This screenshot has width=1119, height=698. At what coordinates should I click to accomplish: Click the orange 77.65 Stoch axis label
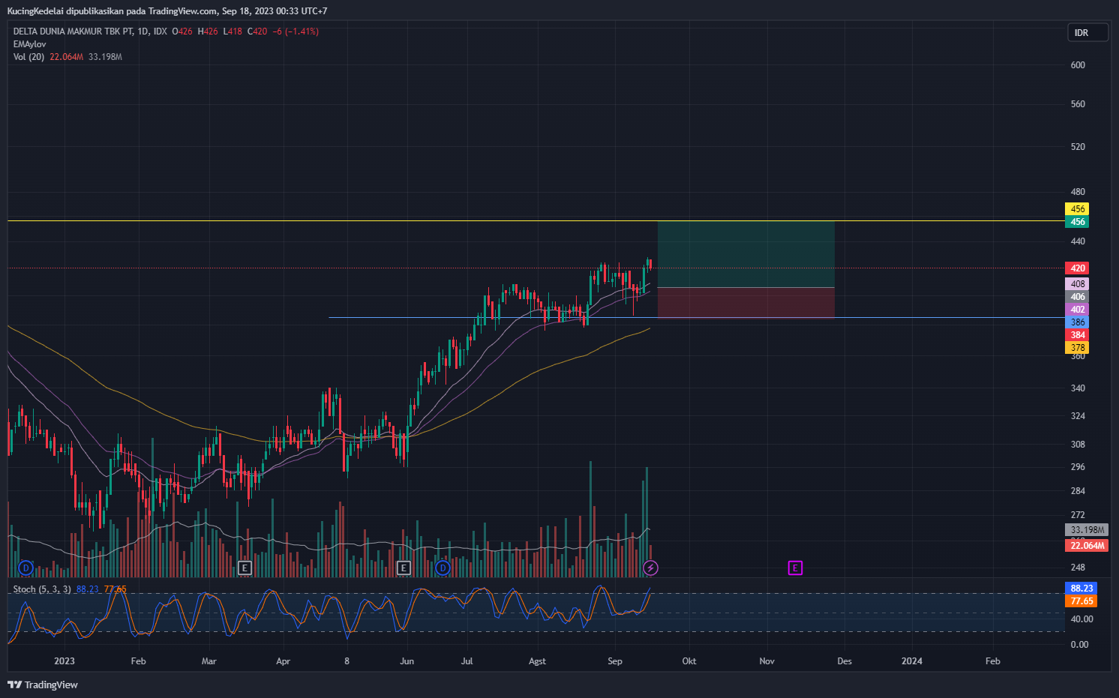[1081, 601]
